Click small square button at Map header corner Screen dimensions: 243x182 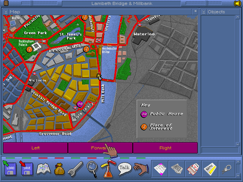(195, 11)
